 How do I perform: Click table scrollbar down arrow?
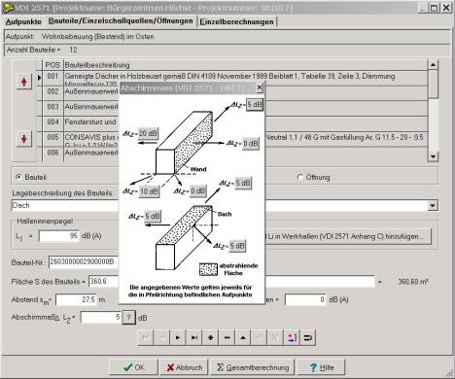coord(433,156)
